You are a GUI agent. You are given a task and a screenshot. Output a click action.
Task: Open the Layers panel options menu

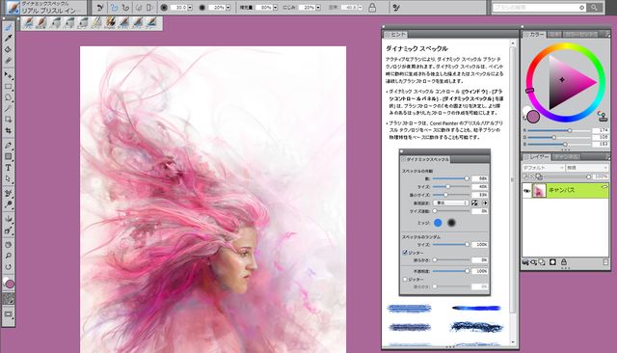point(607,157)
